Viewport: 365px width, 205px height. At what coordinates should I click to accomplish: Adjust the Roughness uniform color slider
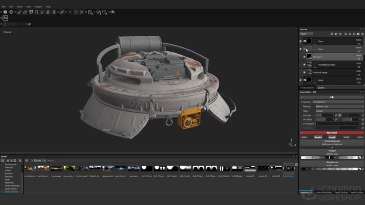point(331,169)
